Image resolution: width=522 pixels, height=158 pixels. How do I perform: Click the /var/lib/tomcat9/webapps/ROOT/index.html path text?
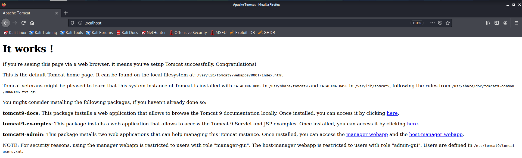240,75
